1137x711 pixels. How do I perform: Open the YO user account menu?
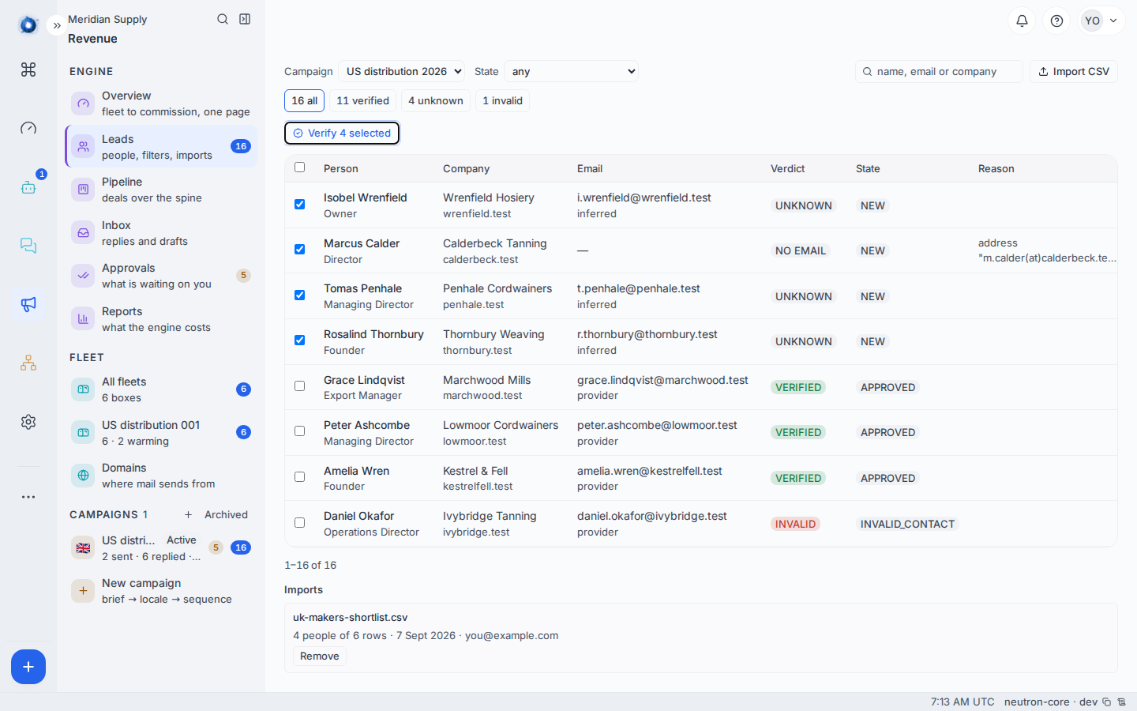click(1101, 21)
